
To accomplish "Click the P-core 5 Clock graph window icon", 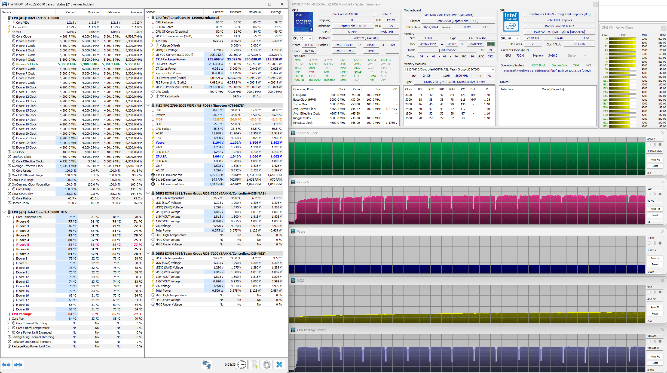I will click(293, 133).
